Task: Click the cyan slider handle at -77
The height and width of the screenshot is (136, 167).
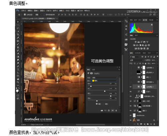Action: click(x=91, y=86)
